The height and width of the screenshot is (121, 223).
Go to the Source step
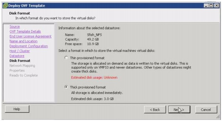coord(15,27)
